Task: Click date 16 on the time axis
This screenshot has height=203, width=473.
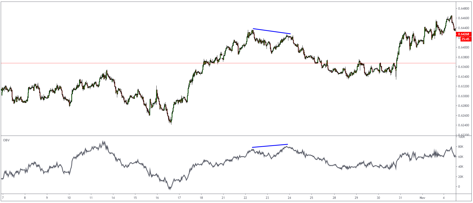Action: [x=157, y=198]
